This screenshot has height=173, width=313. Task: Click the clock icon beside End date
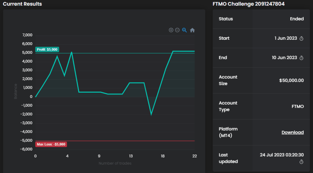[301, 58]
